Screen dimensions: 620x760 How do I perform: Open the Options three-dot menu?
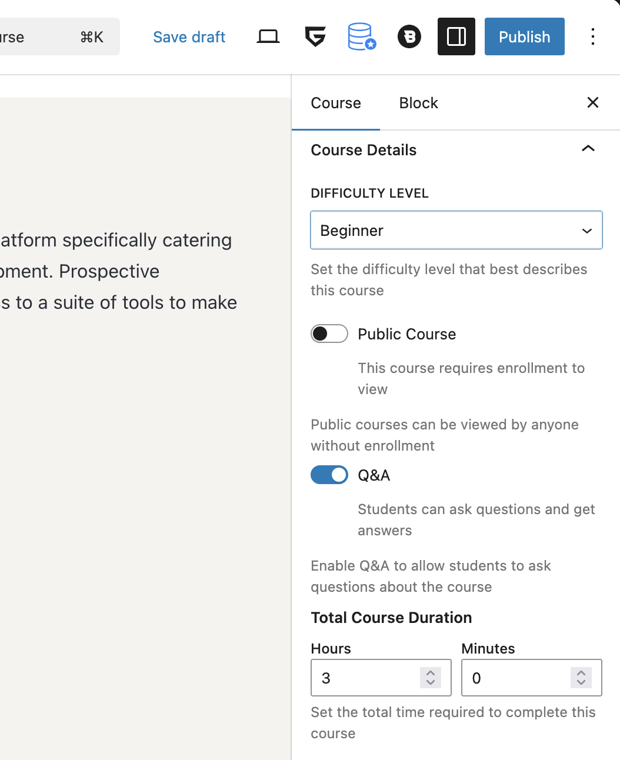(593, 36)
